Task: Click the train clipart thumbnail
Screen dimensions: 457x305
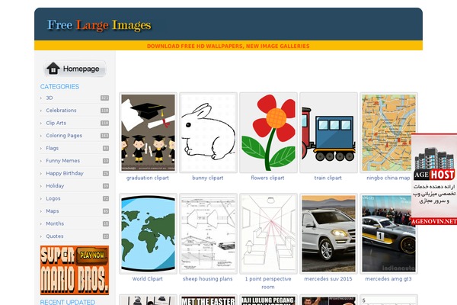Action: point(328,133)
